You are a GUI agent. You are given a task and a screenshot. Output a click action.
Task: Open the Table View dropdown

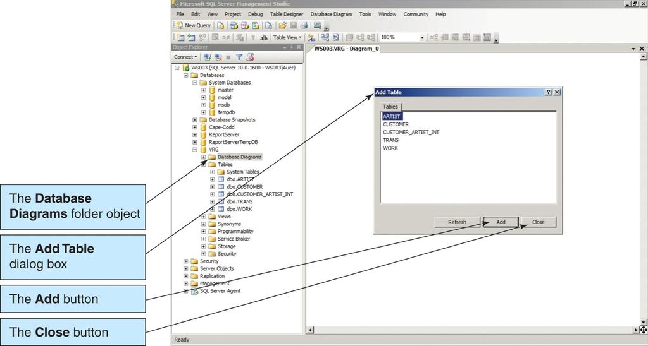[287, 37]
